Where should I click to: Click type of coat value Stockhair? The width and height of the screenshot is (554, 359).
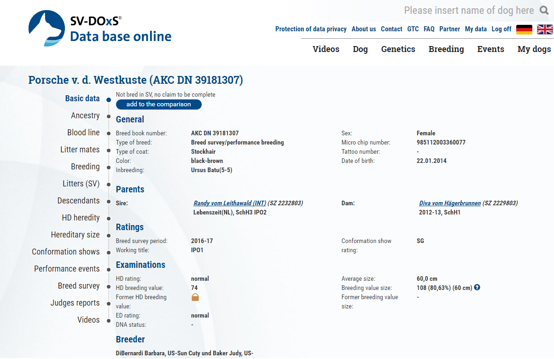(x=204, y=151)
